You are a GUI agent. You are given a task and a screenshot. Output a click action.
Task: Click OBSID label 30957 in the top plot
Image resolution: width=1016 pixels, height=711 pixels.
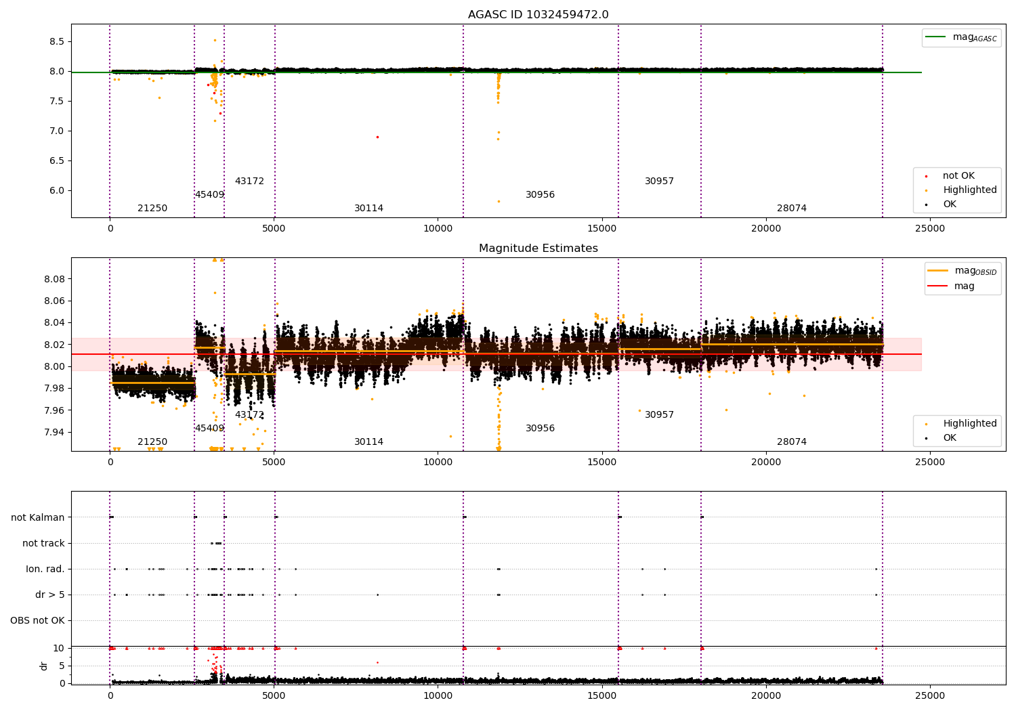click(x=659, y=181)
